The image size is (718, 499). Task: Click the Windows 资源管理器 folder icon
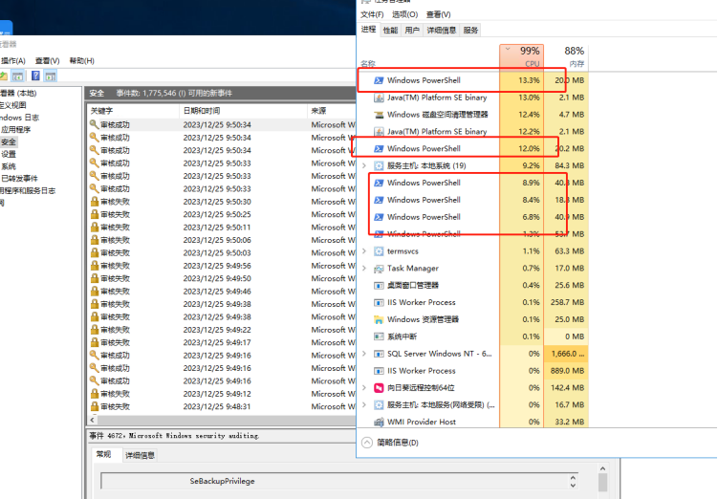coord(379,319)
